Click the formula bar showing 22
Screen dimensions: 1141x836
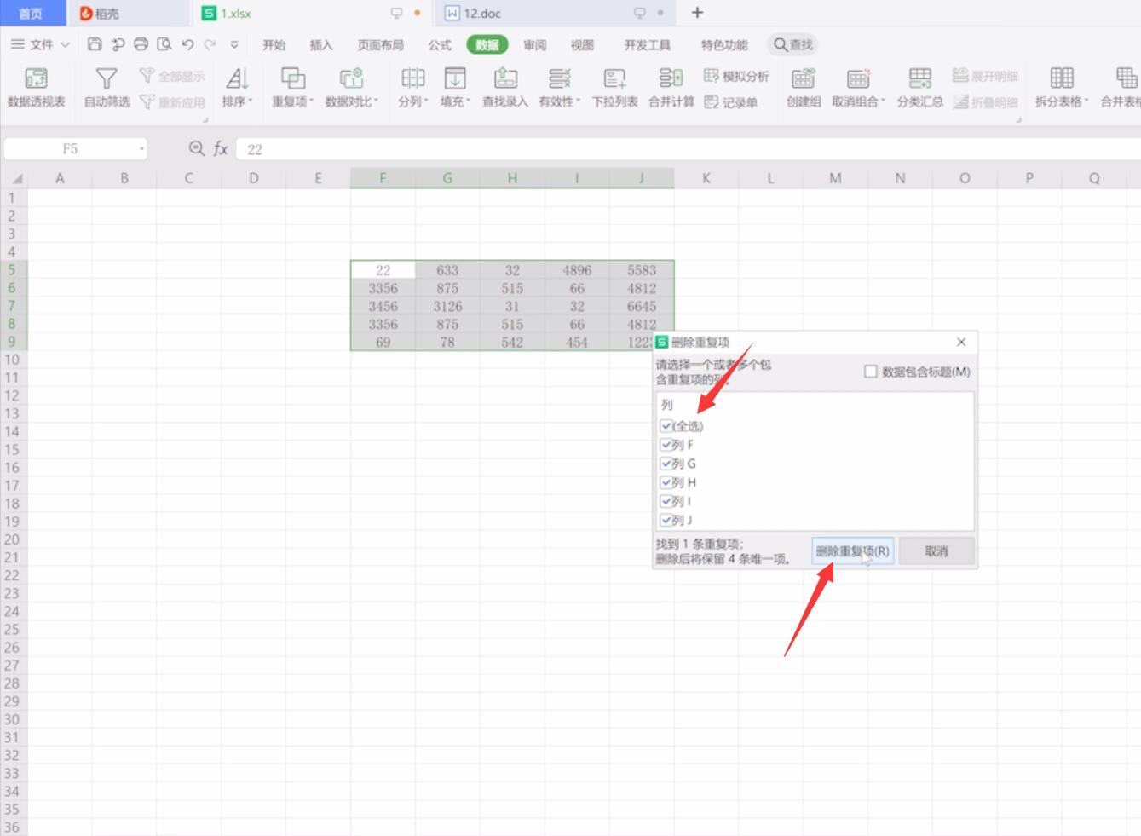687,149
